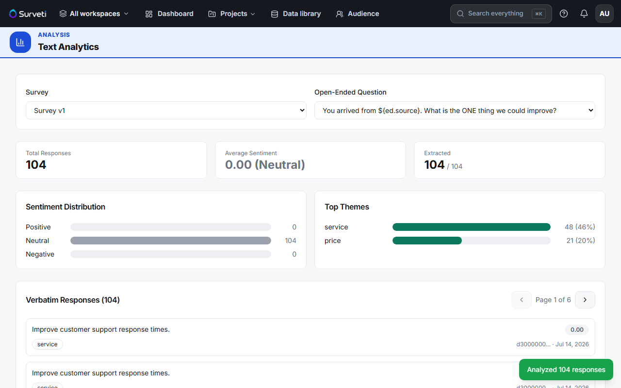Screen dimensions: 621x388
Task: Expand the Projects menu
Action: point(231,14)
